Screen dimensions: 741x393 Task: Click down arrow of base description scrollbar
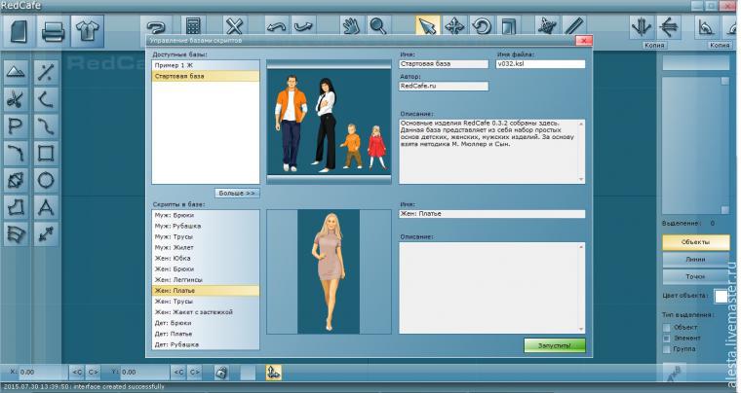coord(581,179)
